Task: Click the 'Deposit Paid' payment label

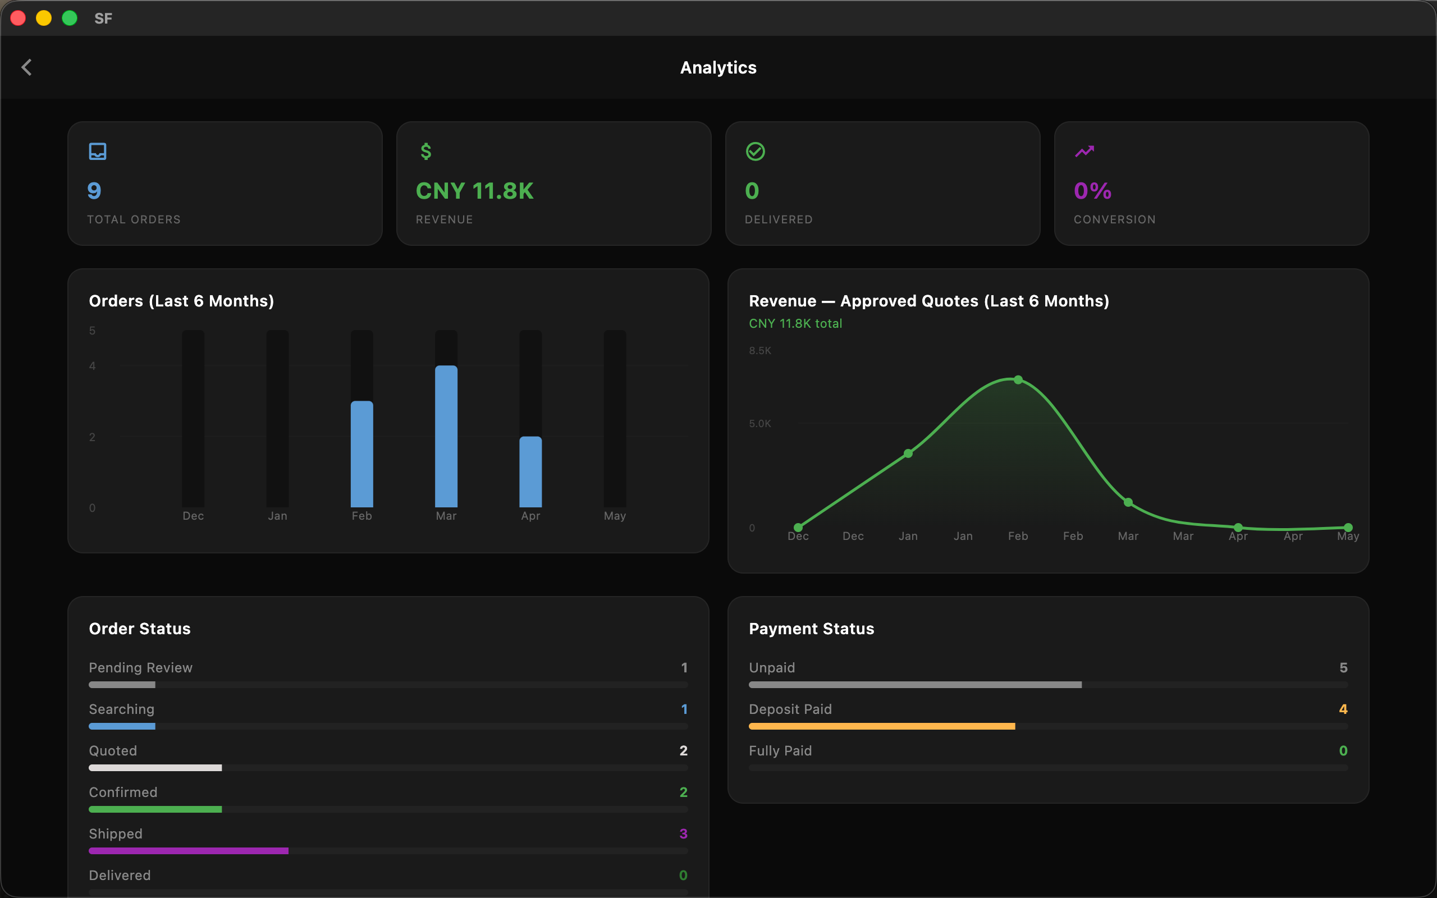Action: (790, 709)
